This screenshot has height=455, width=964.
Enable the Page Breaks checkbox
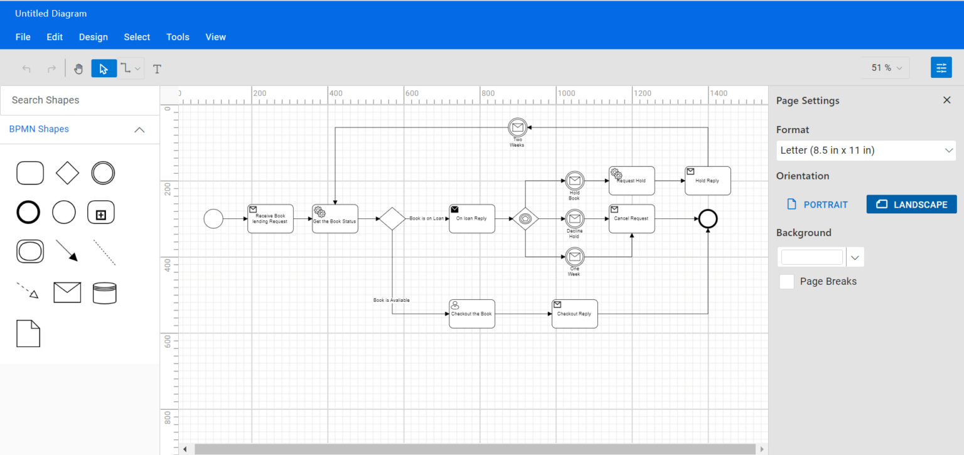786,282
